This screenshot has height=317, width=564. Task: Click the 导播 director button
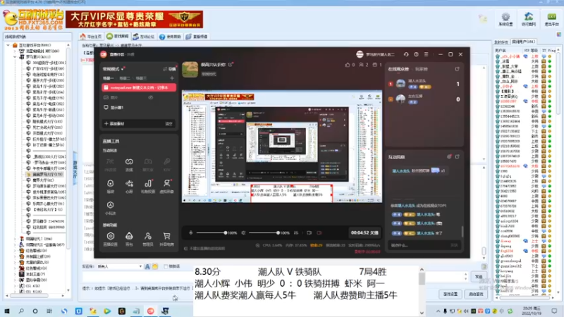click(170, 69)
